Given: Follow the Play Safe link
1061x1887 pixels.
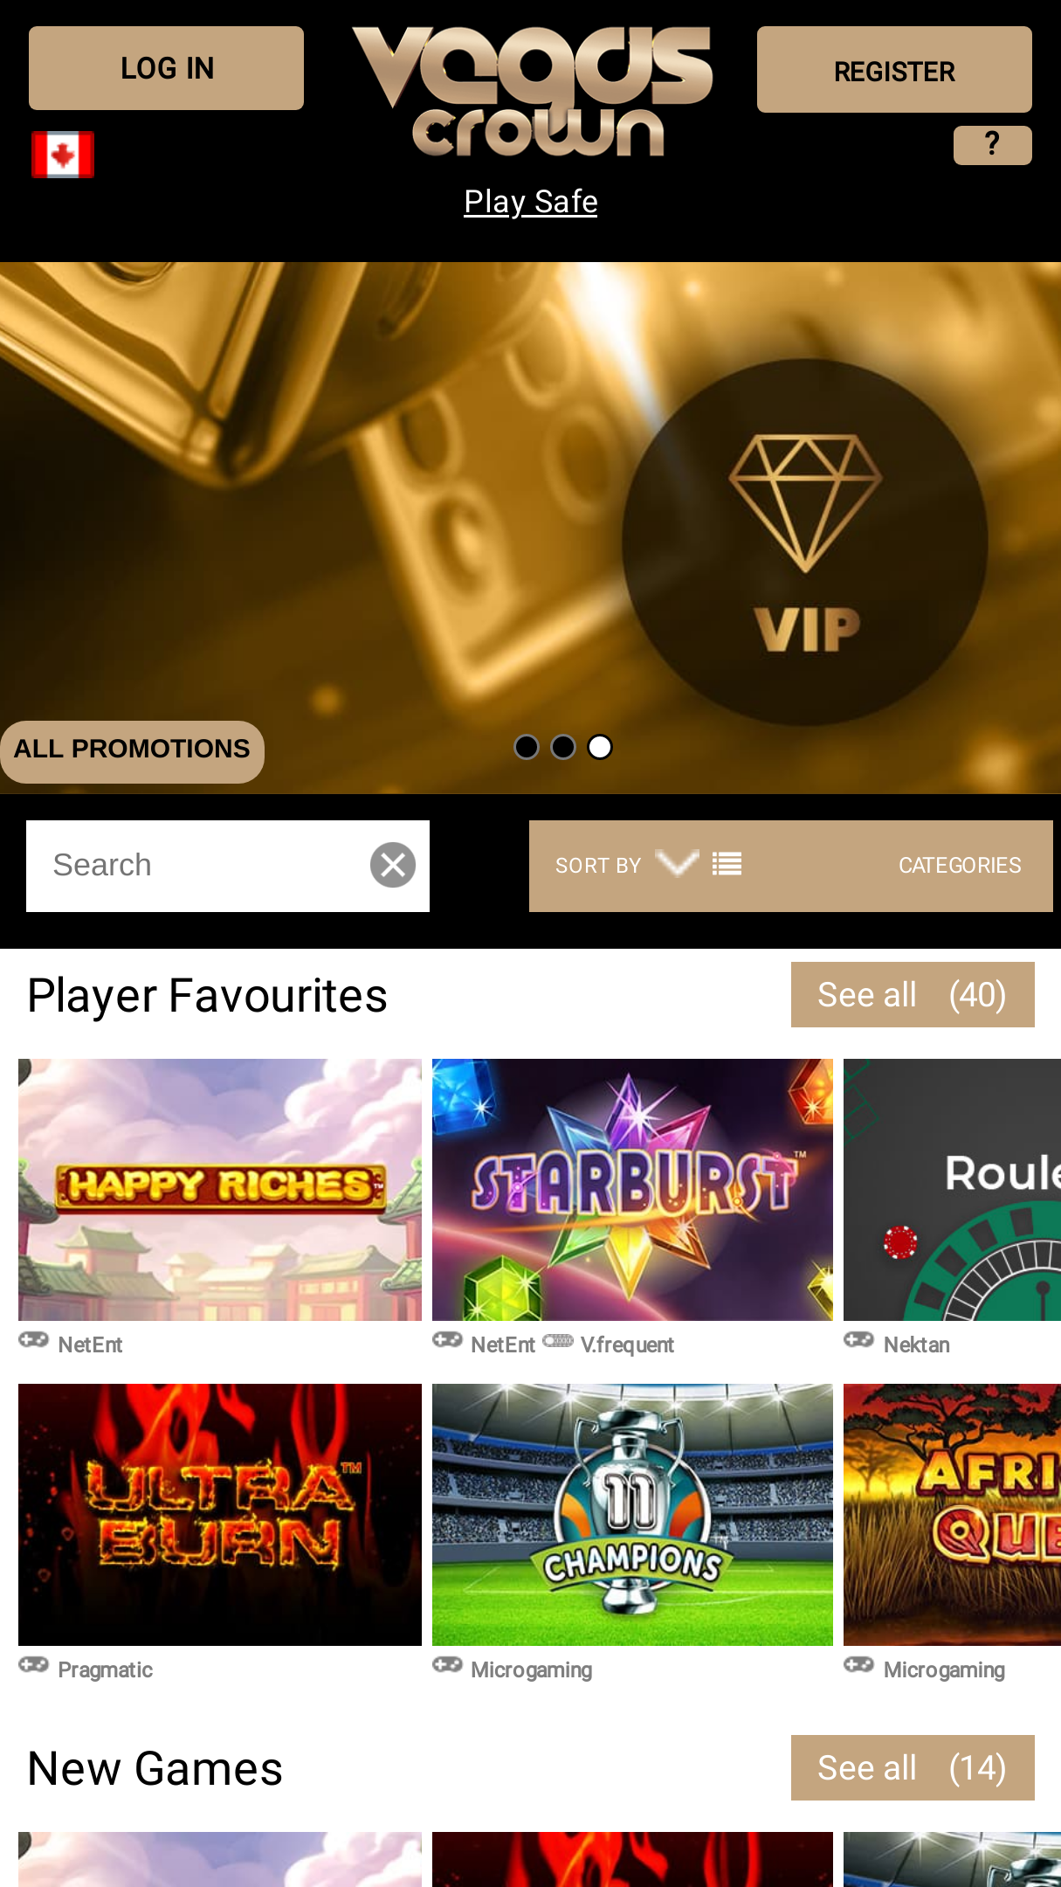Looking at the screenshot, I should click(x=531, y=202).
